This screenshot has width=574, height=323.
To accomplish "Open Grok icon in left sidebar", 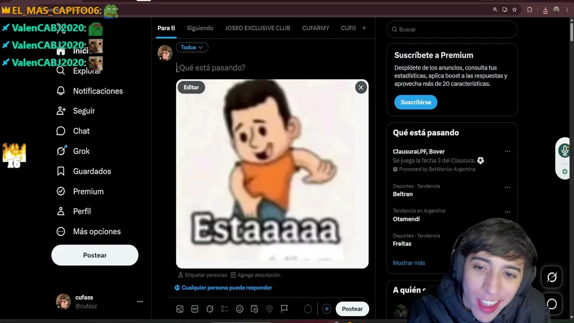I will 61,151.
